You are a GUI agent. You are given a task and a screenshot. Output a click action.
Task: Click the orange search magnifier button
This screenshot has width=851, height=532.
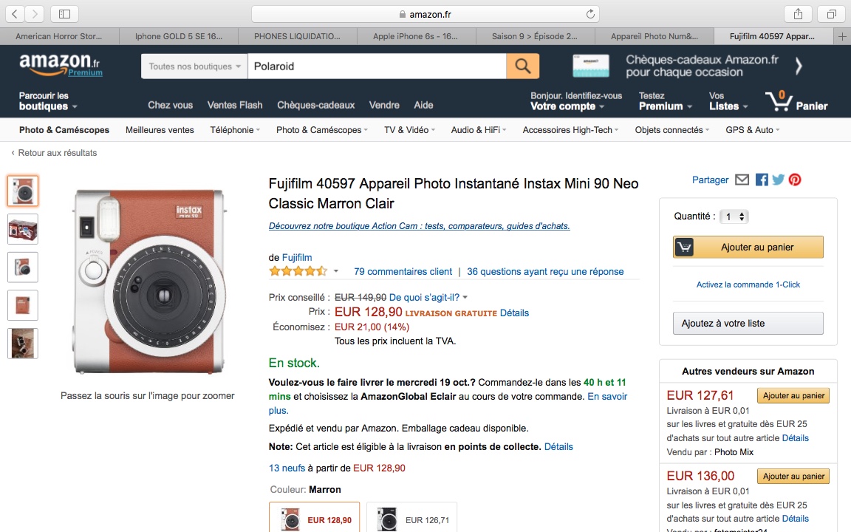(x=522, y=66)
